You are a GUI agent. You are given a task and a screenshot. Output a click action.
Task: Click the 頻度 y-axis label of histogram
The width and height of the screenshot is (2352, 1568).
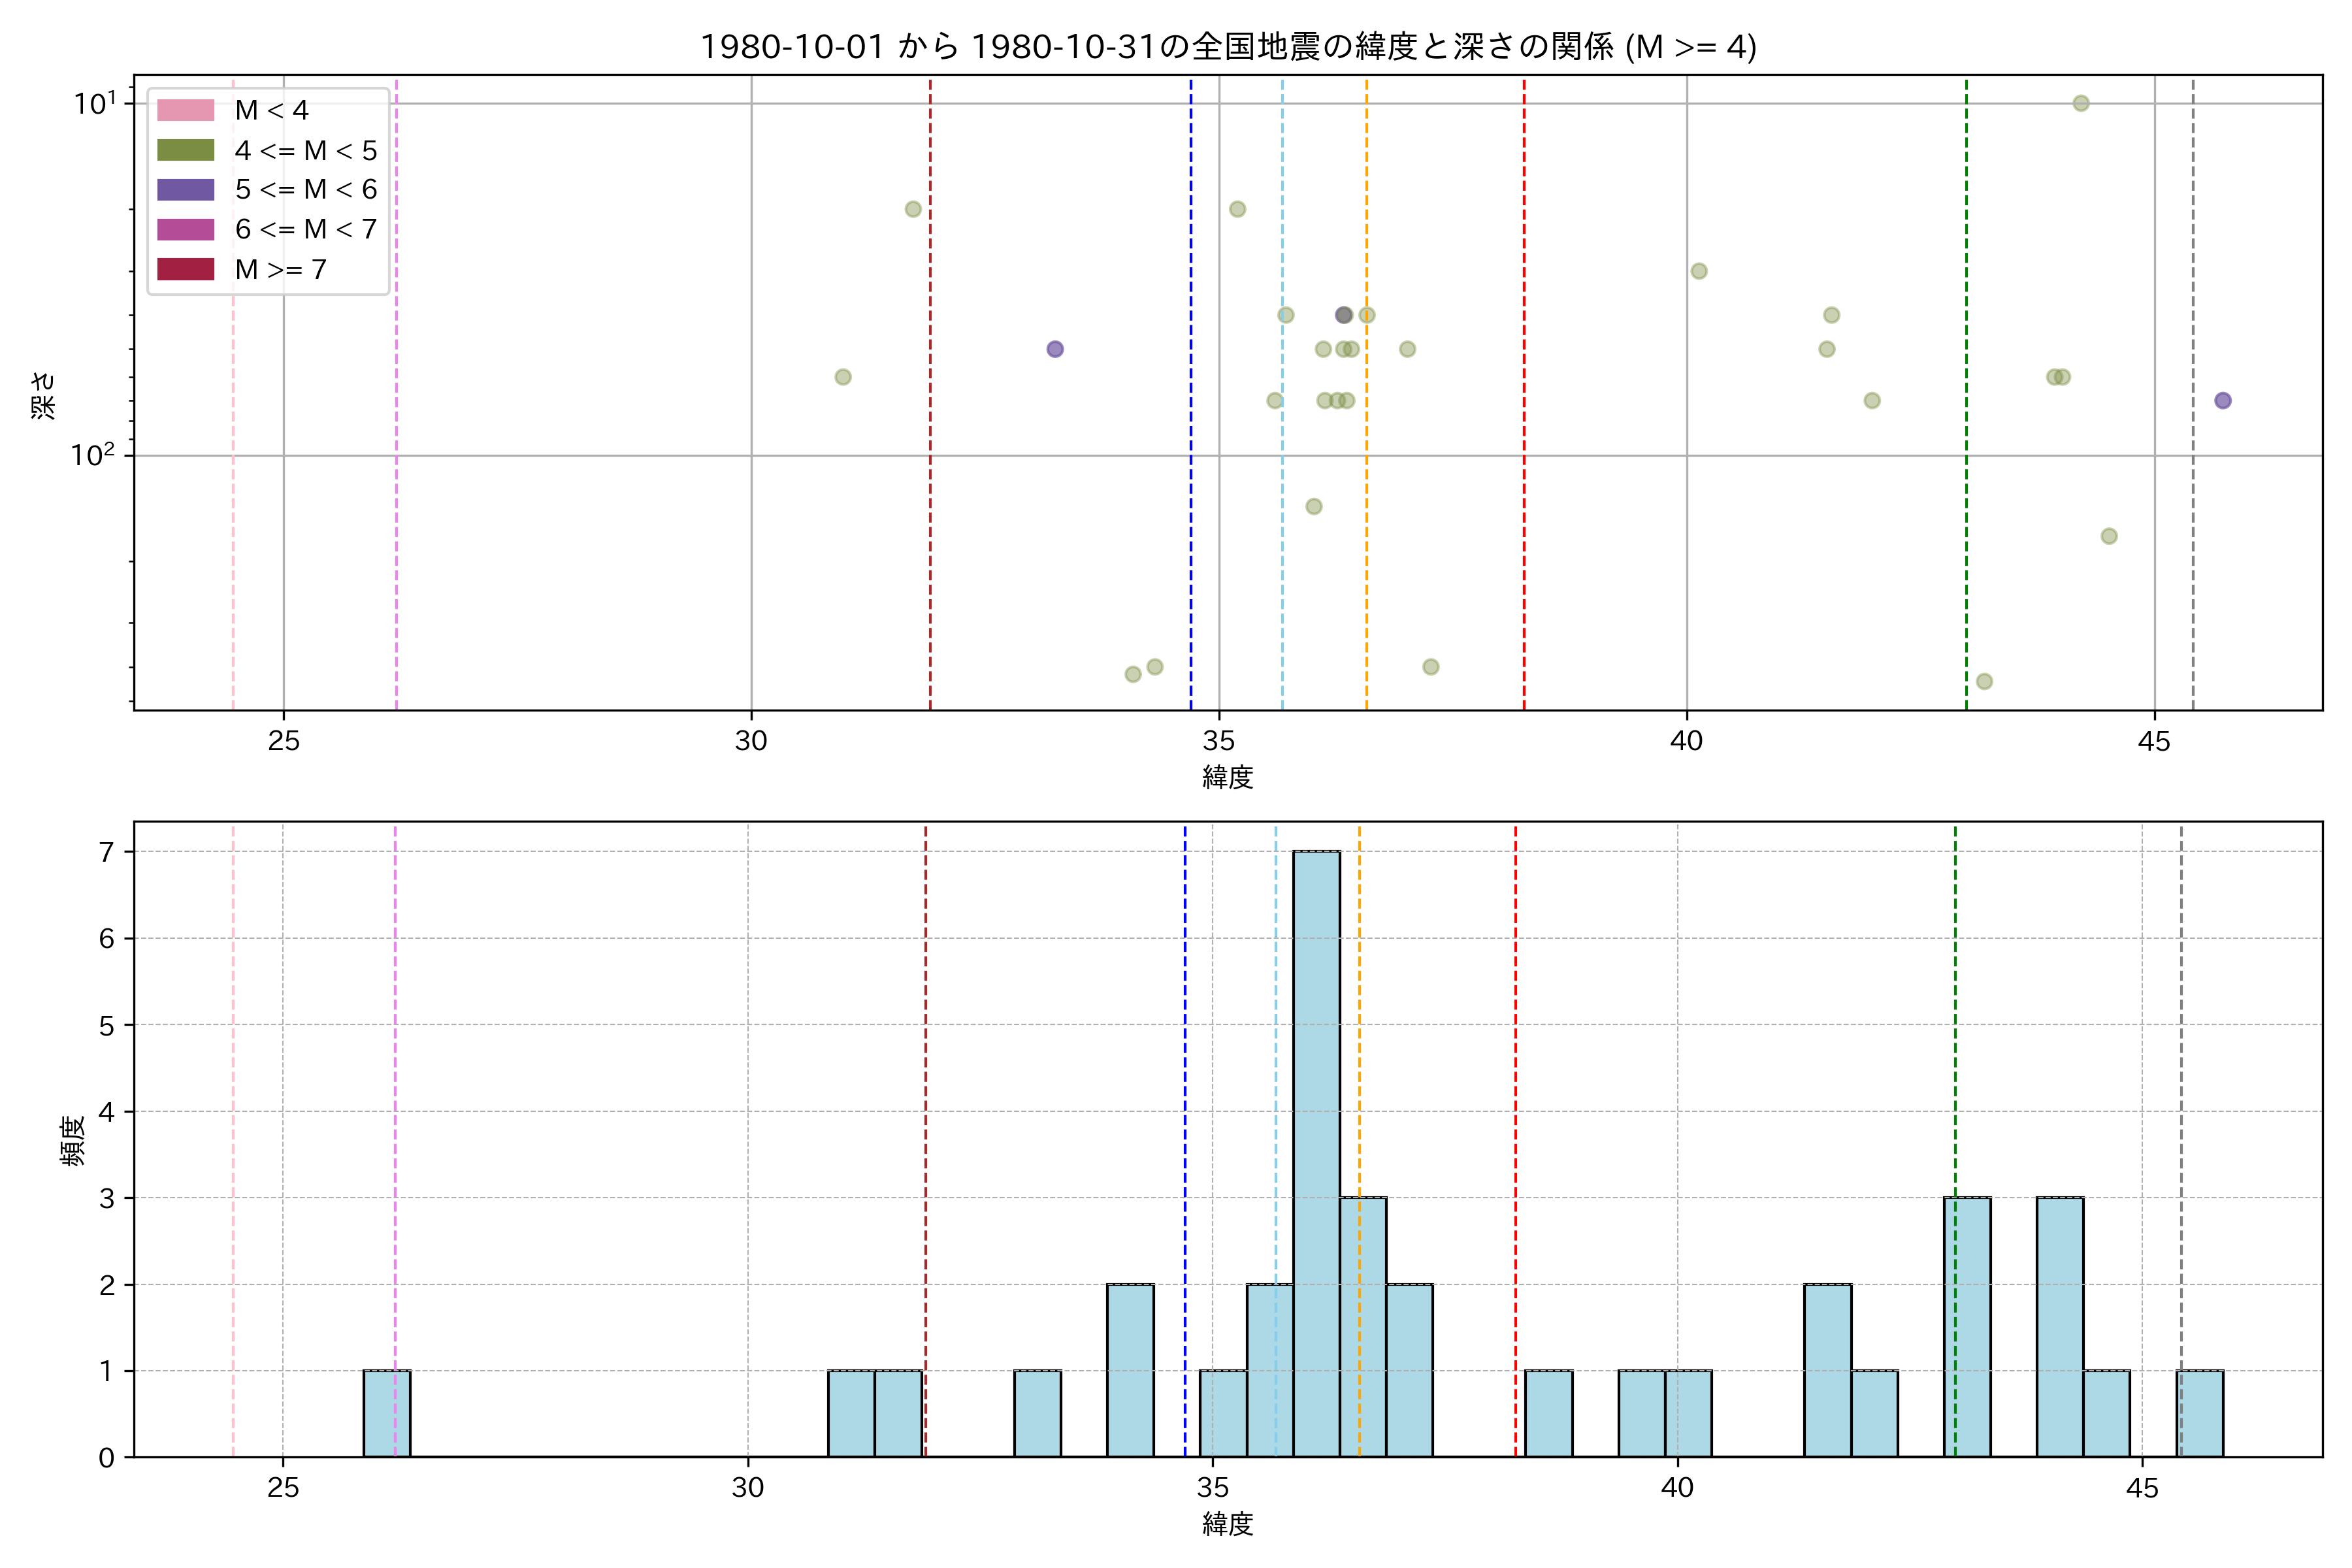click(72, 1140)
